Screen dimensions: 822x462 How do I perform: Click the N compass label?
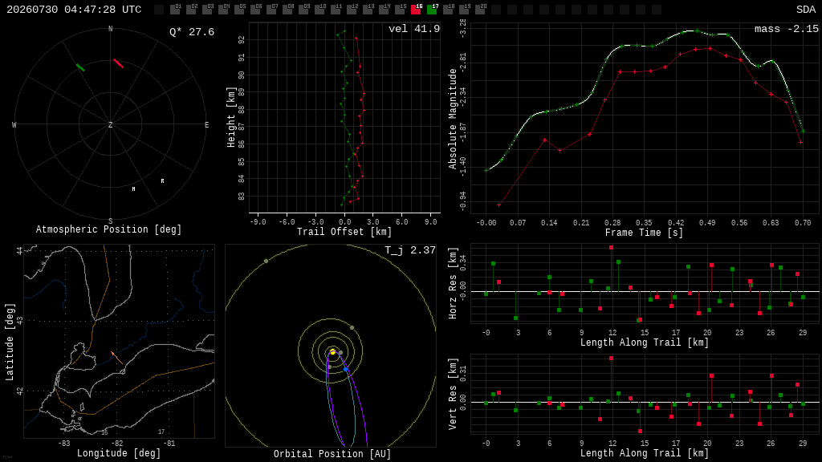pyautogui.click(x=111, y=29)
